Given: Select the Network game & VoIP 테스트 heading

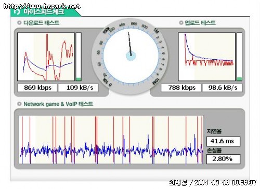Looking at the screenshot, I should (x=58, y=104).
